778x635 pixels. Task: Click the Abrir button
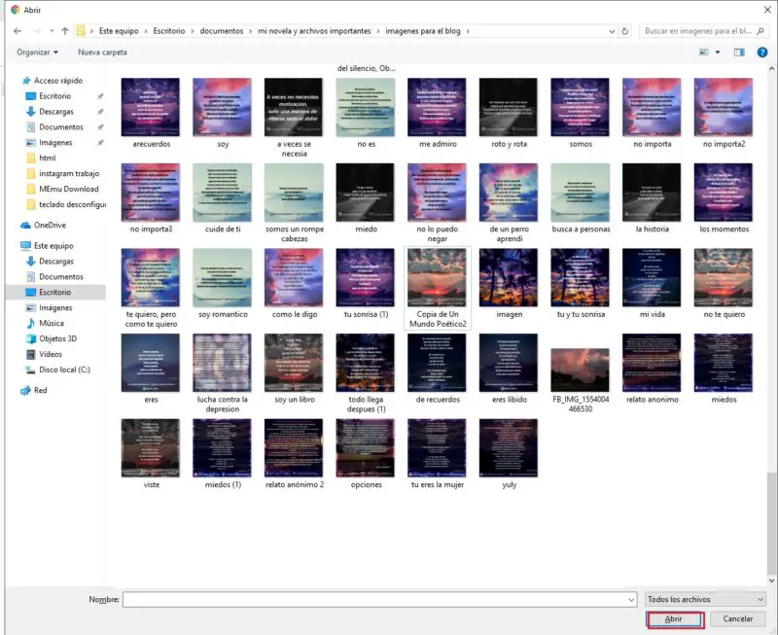675,618
